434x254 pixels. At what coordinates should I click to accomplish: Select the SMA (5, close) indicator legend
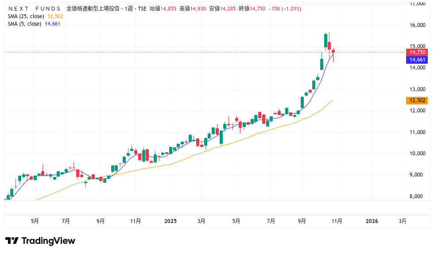click(x=24, y=23)
